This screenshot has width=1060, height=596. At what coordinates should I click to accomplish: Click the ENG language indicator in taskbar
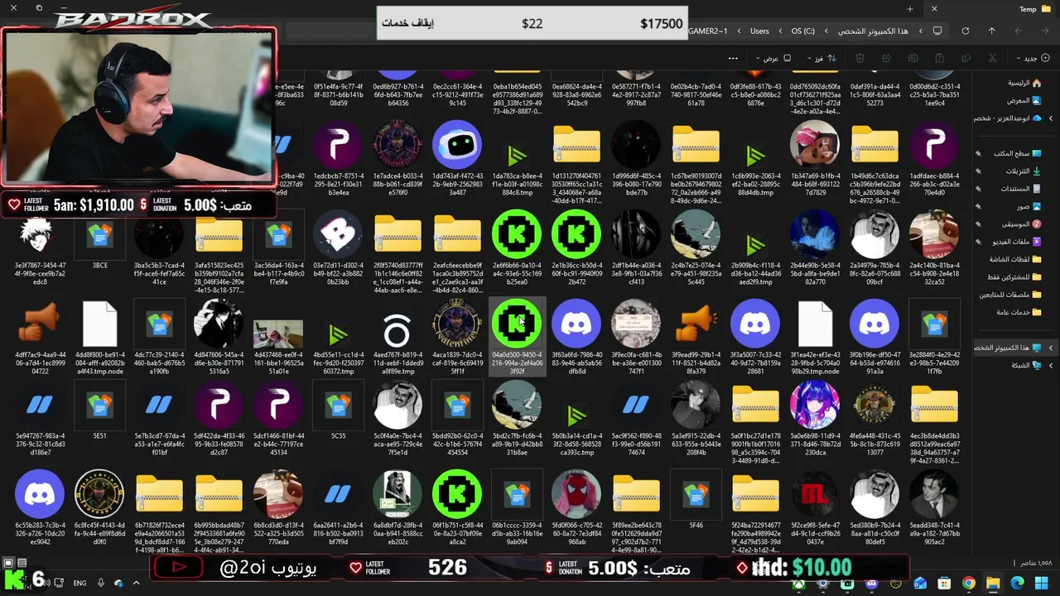click(79, 584)
